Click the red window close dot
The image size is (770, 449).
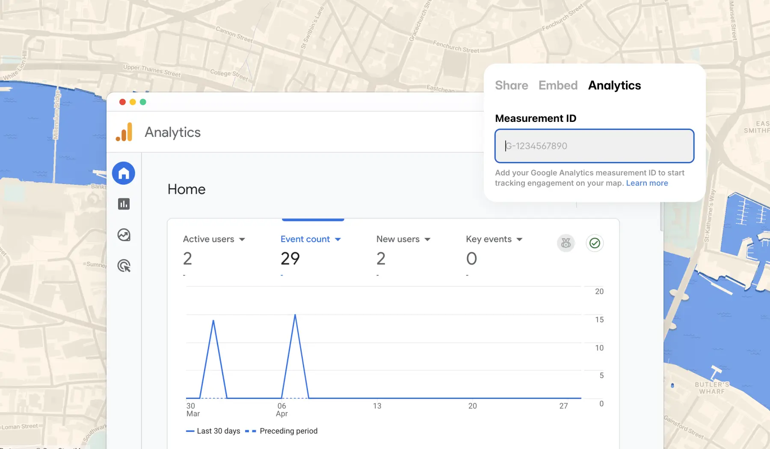click(122, 102)
